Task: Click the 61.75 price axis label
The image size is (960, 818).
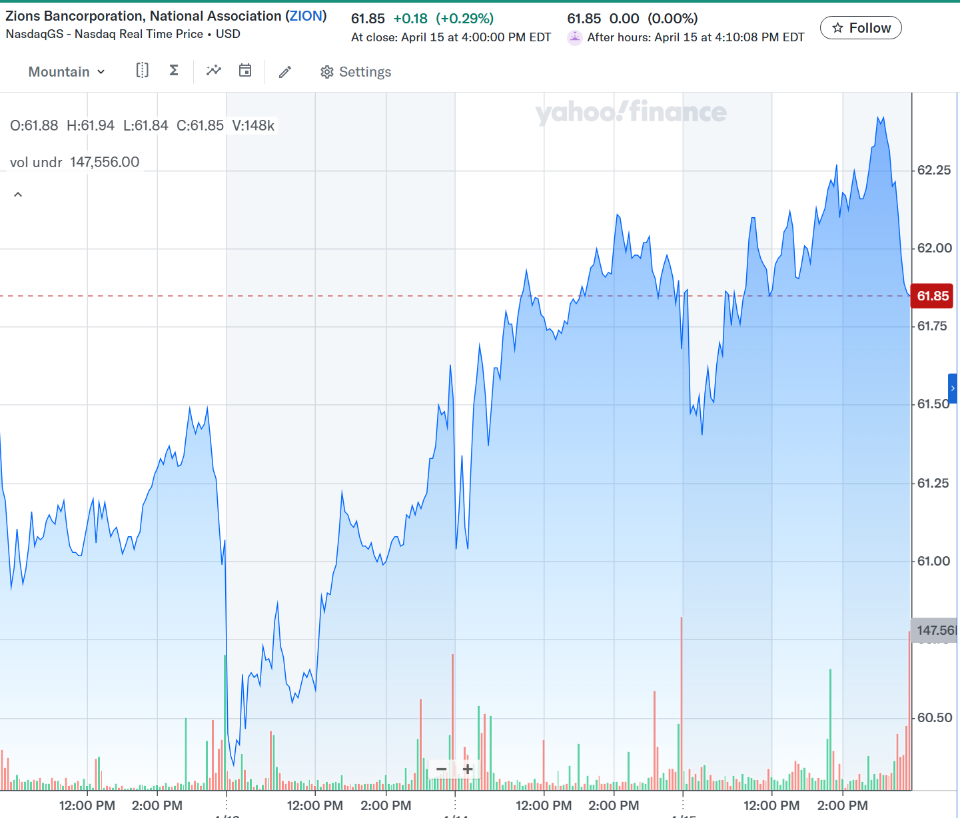Action: click(x=932, y=326)
